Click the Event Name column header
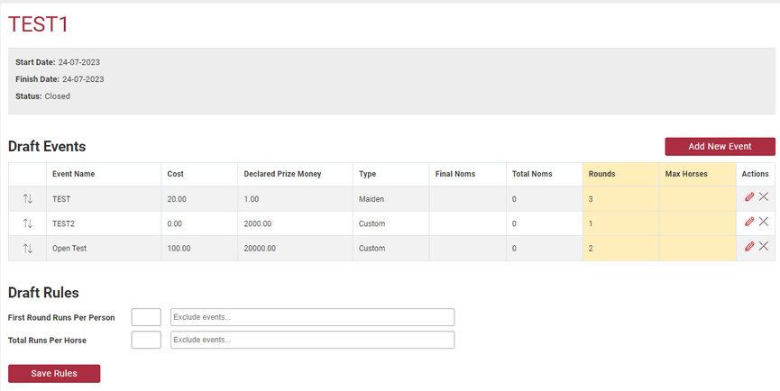780x391 pixels. 73,174
